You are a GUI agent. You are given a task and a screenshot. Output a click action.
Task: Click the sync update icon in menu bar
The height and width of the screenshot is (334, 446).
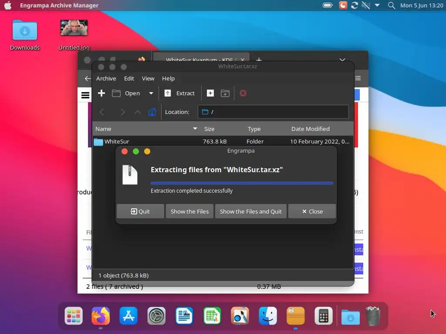click(355, 5)
